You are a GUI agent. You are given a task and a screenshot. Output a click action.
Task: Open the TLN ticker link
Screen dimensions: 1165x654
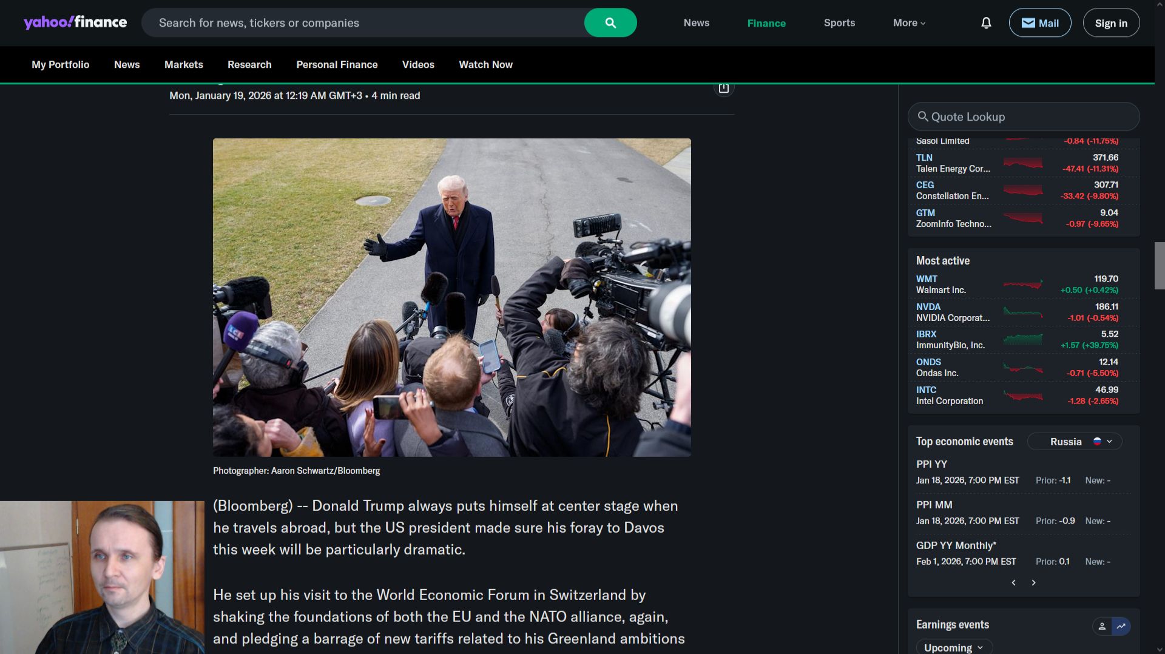coord(924,158)
